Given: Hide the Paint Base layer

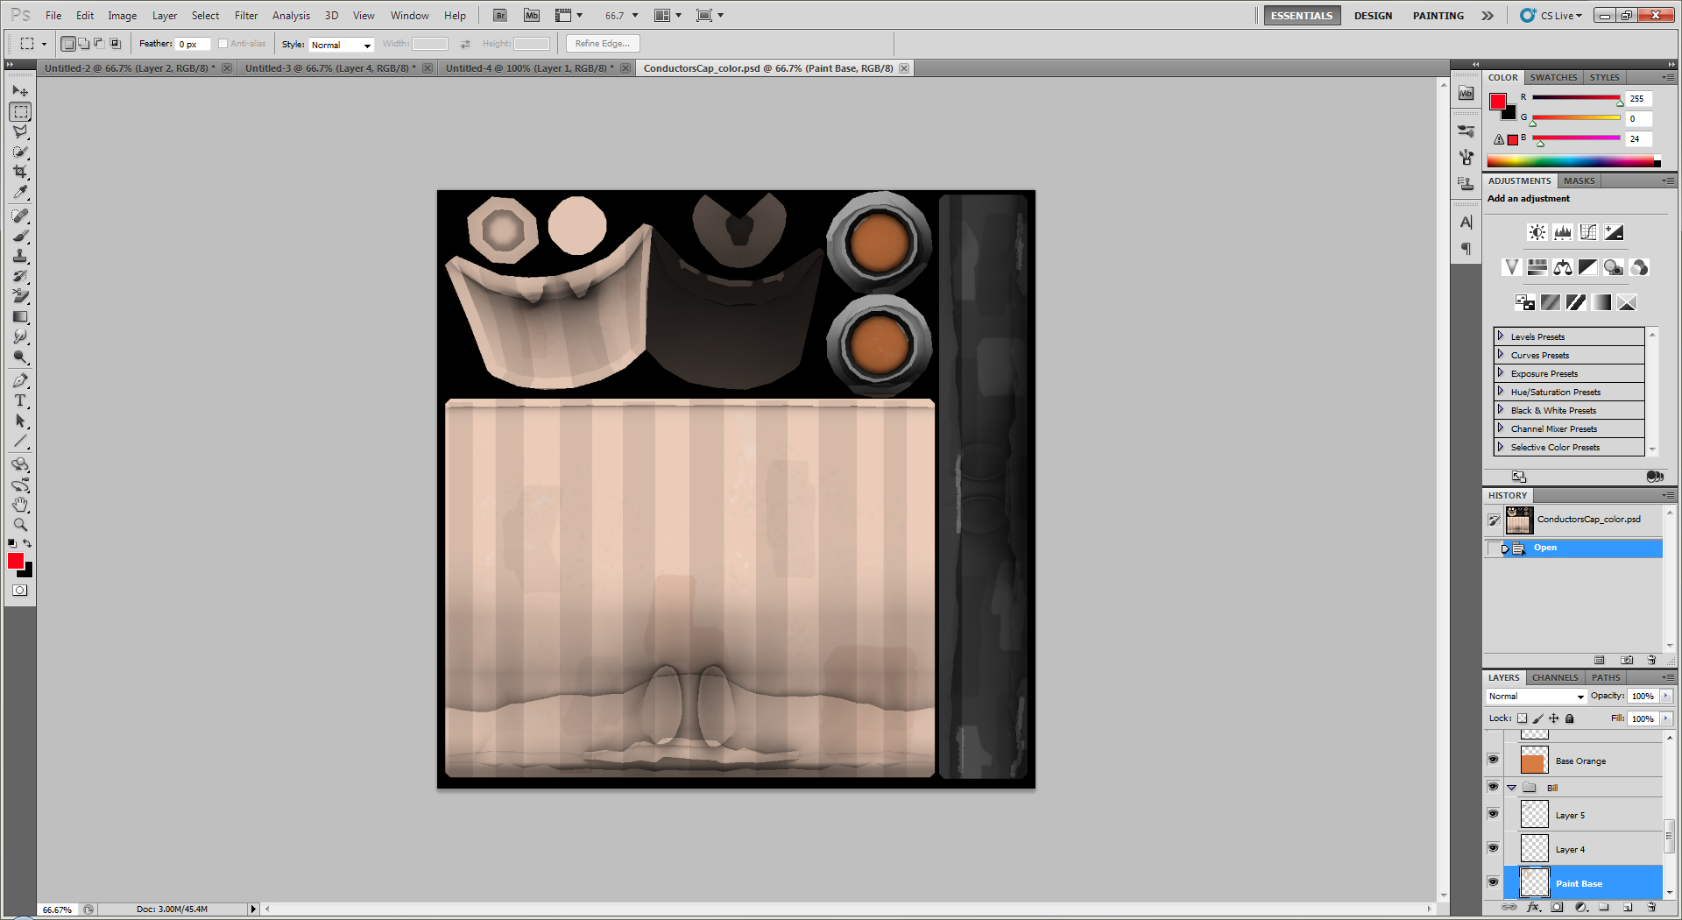Looking at the screenshot, I should (1494, 882).
